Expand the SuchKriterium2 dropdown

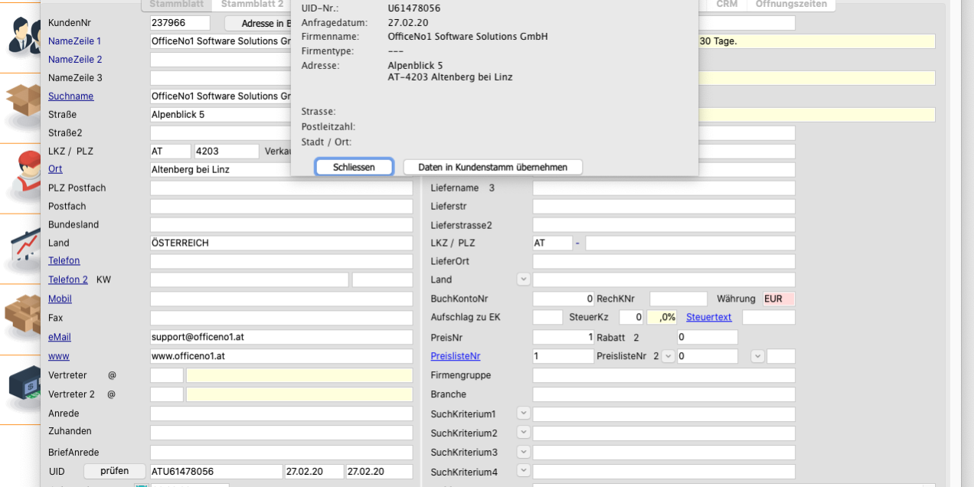point(524,433)
